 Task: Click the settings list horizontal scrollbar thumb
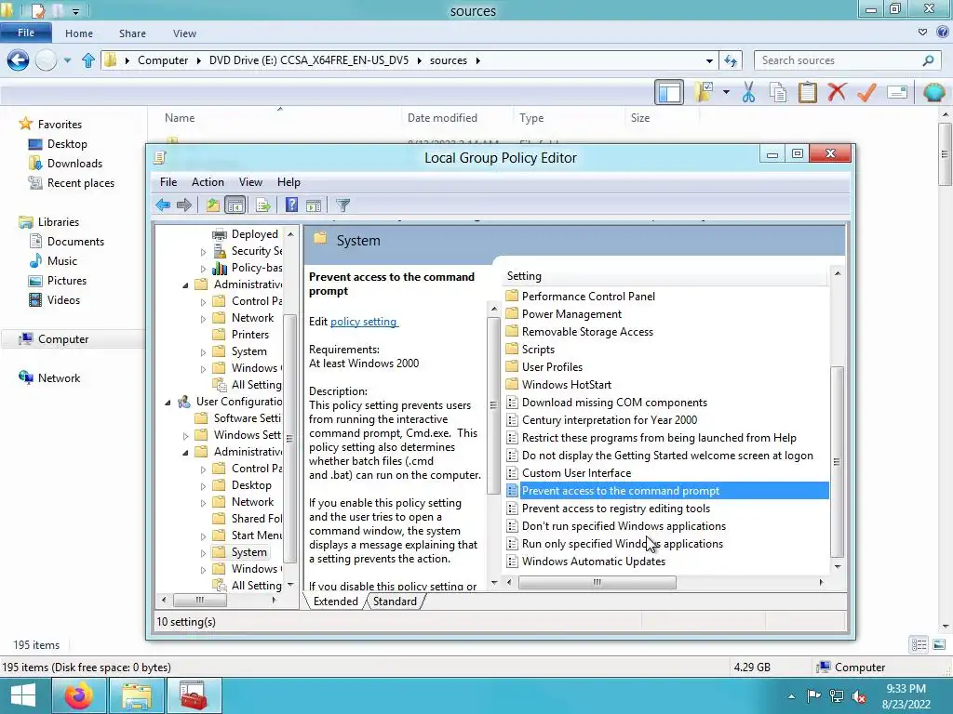(x=597, y=582)
